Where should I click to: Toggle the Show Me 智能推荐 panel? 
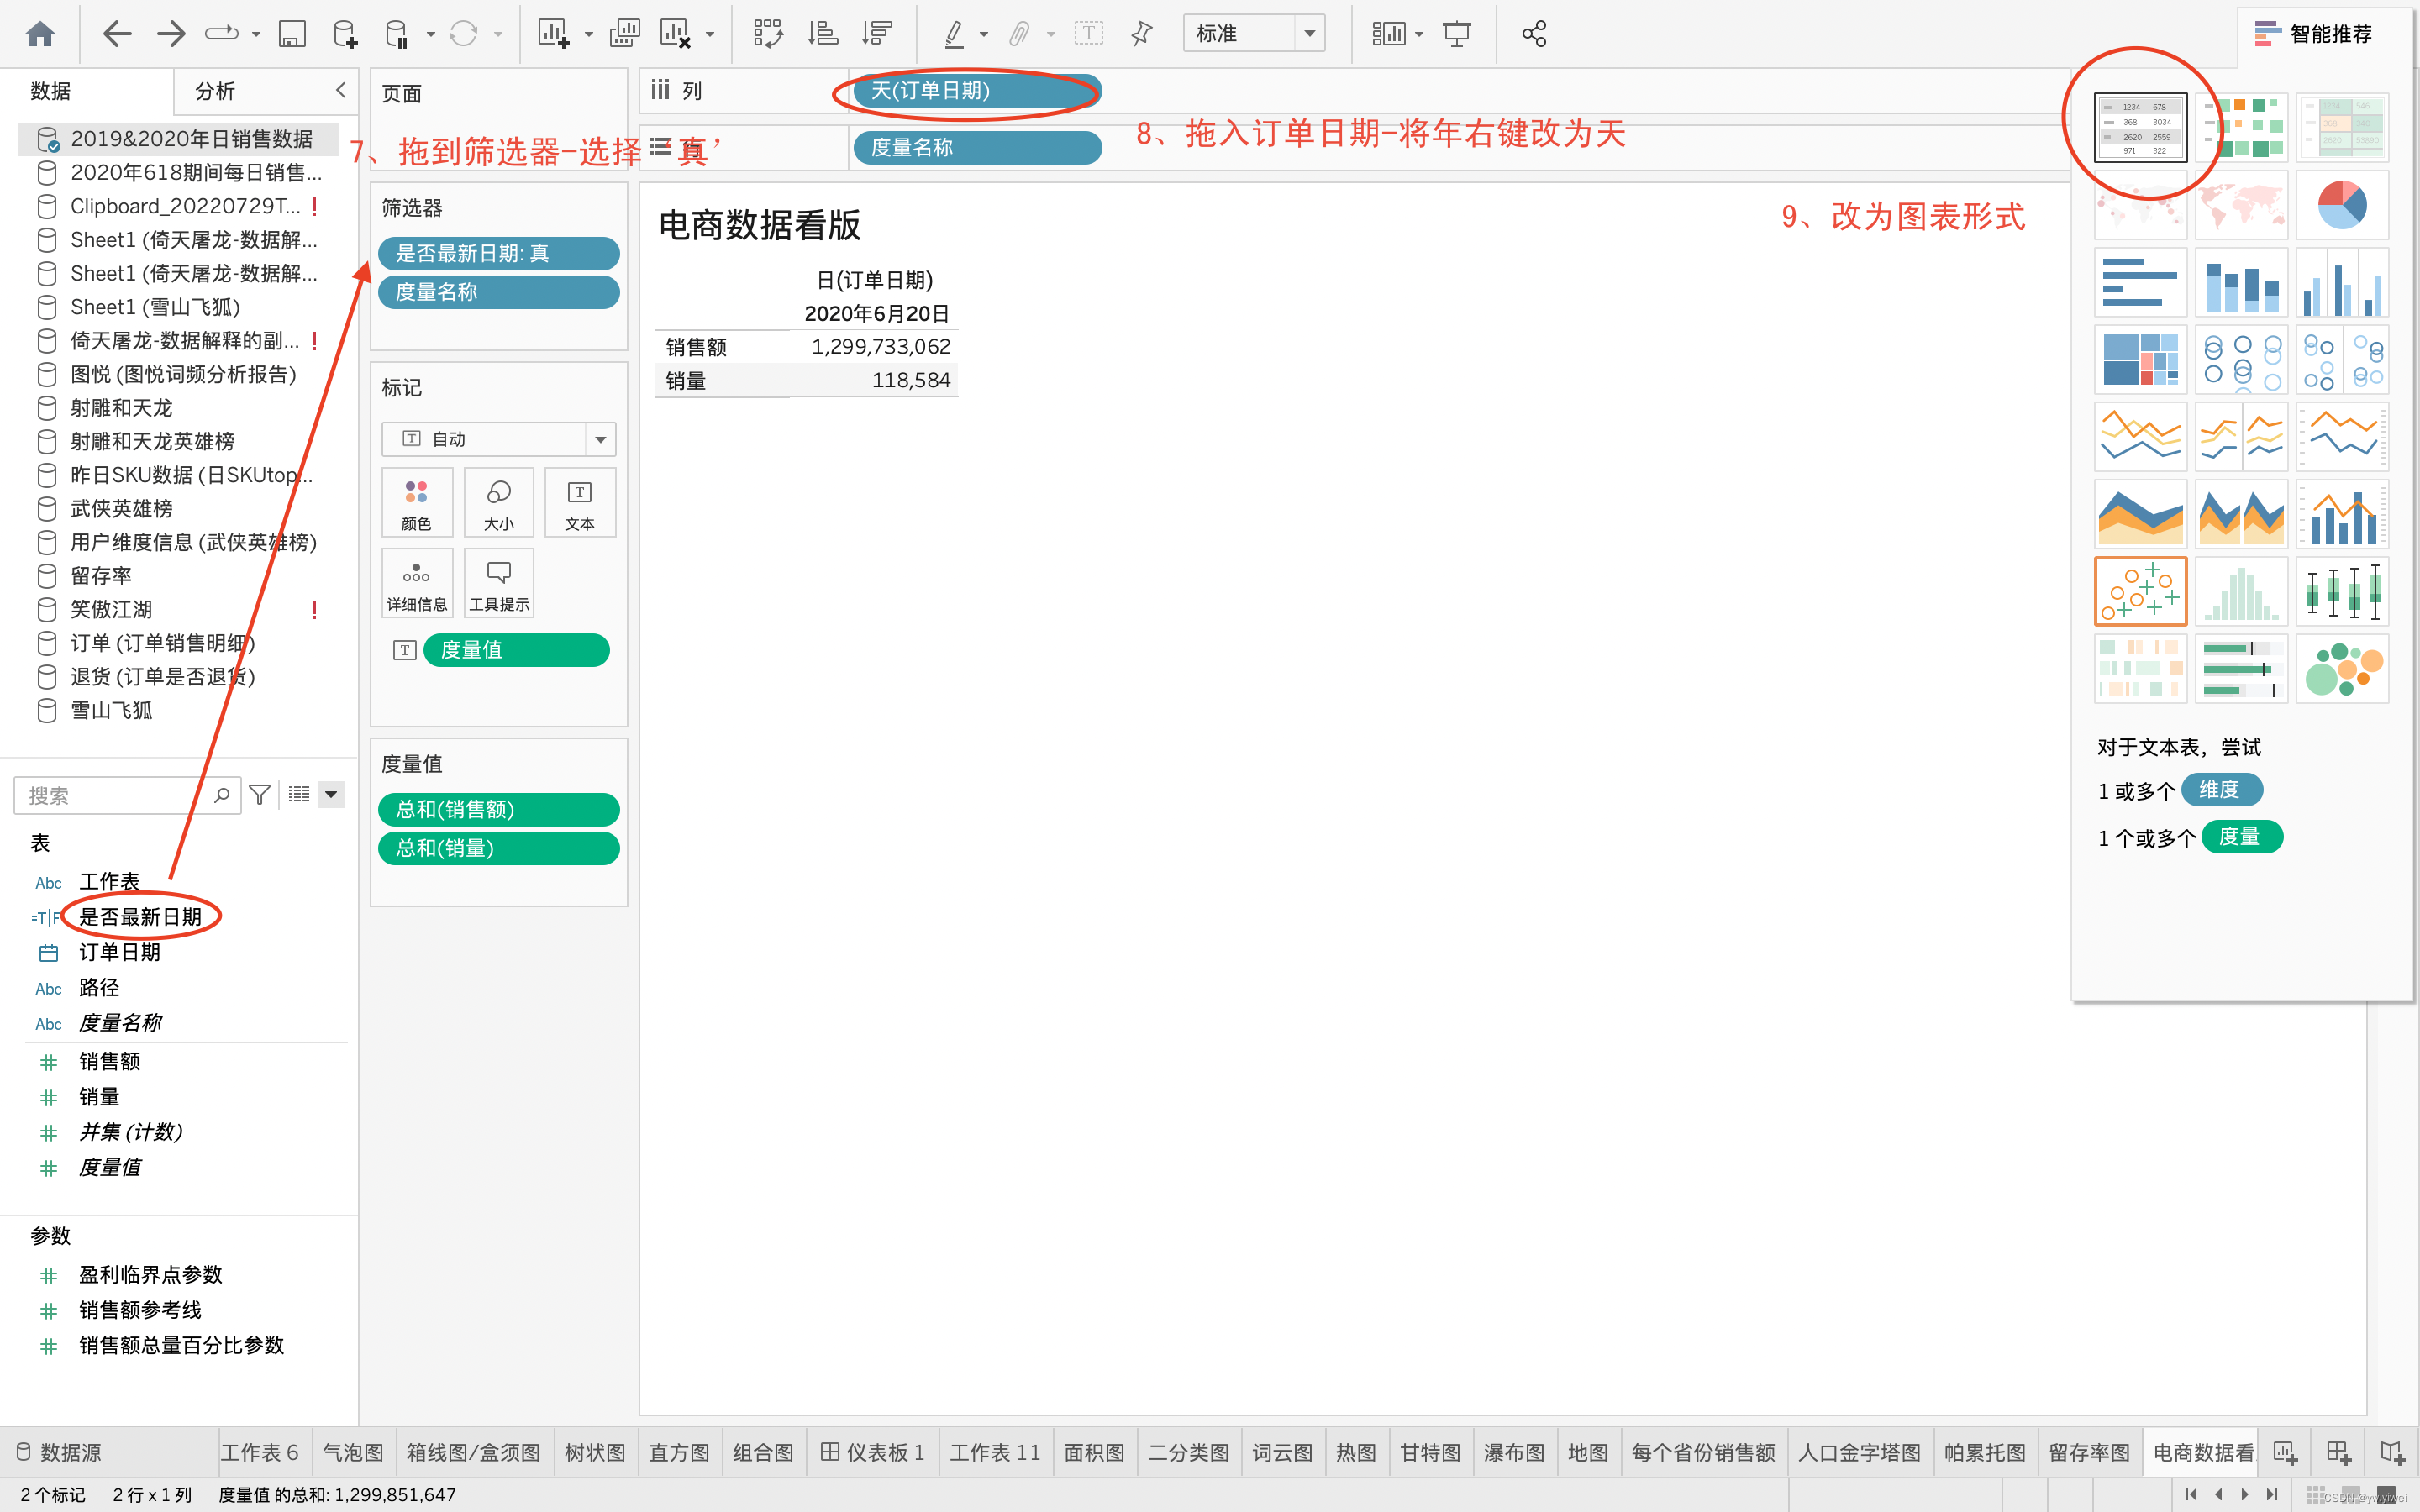point(2313,34)
